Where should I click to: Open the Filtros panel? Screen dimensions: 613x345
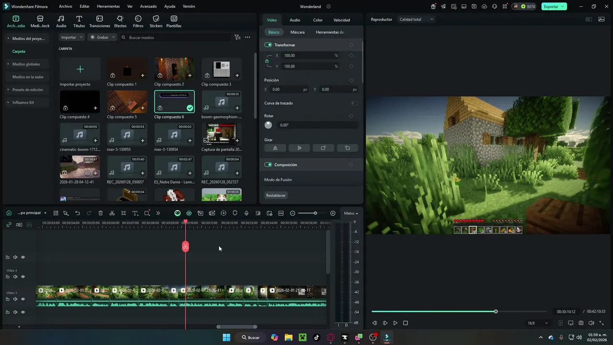coord(138,22)
